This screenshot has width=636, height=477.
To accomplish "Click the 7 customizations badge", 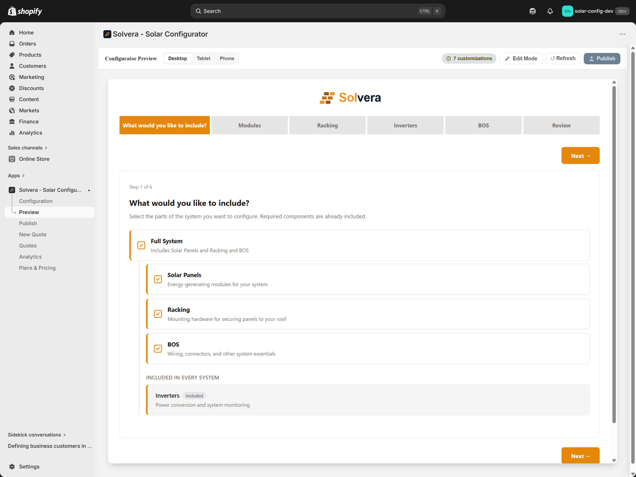I will [x=469, y=58].
